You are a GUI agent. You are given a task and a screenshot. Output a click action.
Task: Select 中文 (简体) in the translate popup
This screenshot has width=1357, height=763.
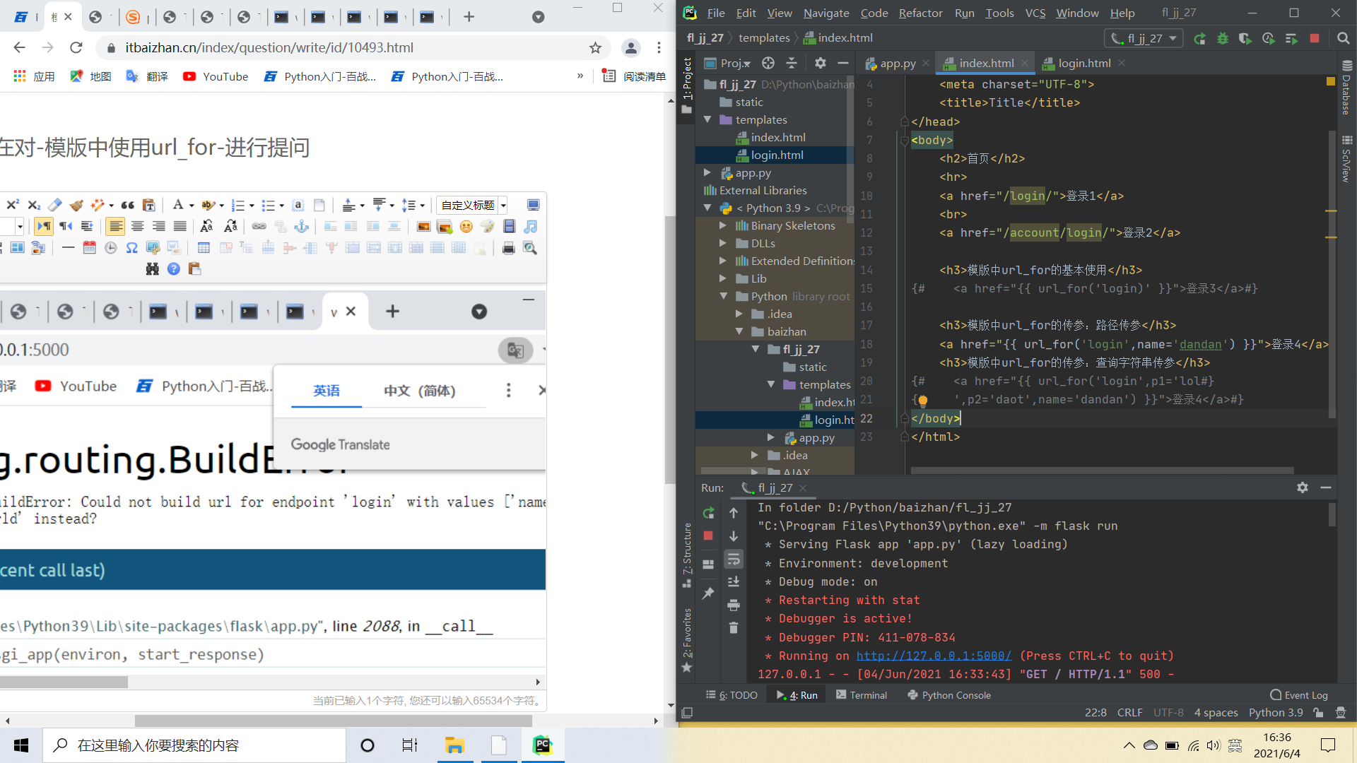pos(420,391)
